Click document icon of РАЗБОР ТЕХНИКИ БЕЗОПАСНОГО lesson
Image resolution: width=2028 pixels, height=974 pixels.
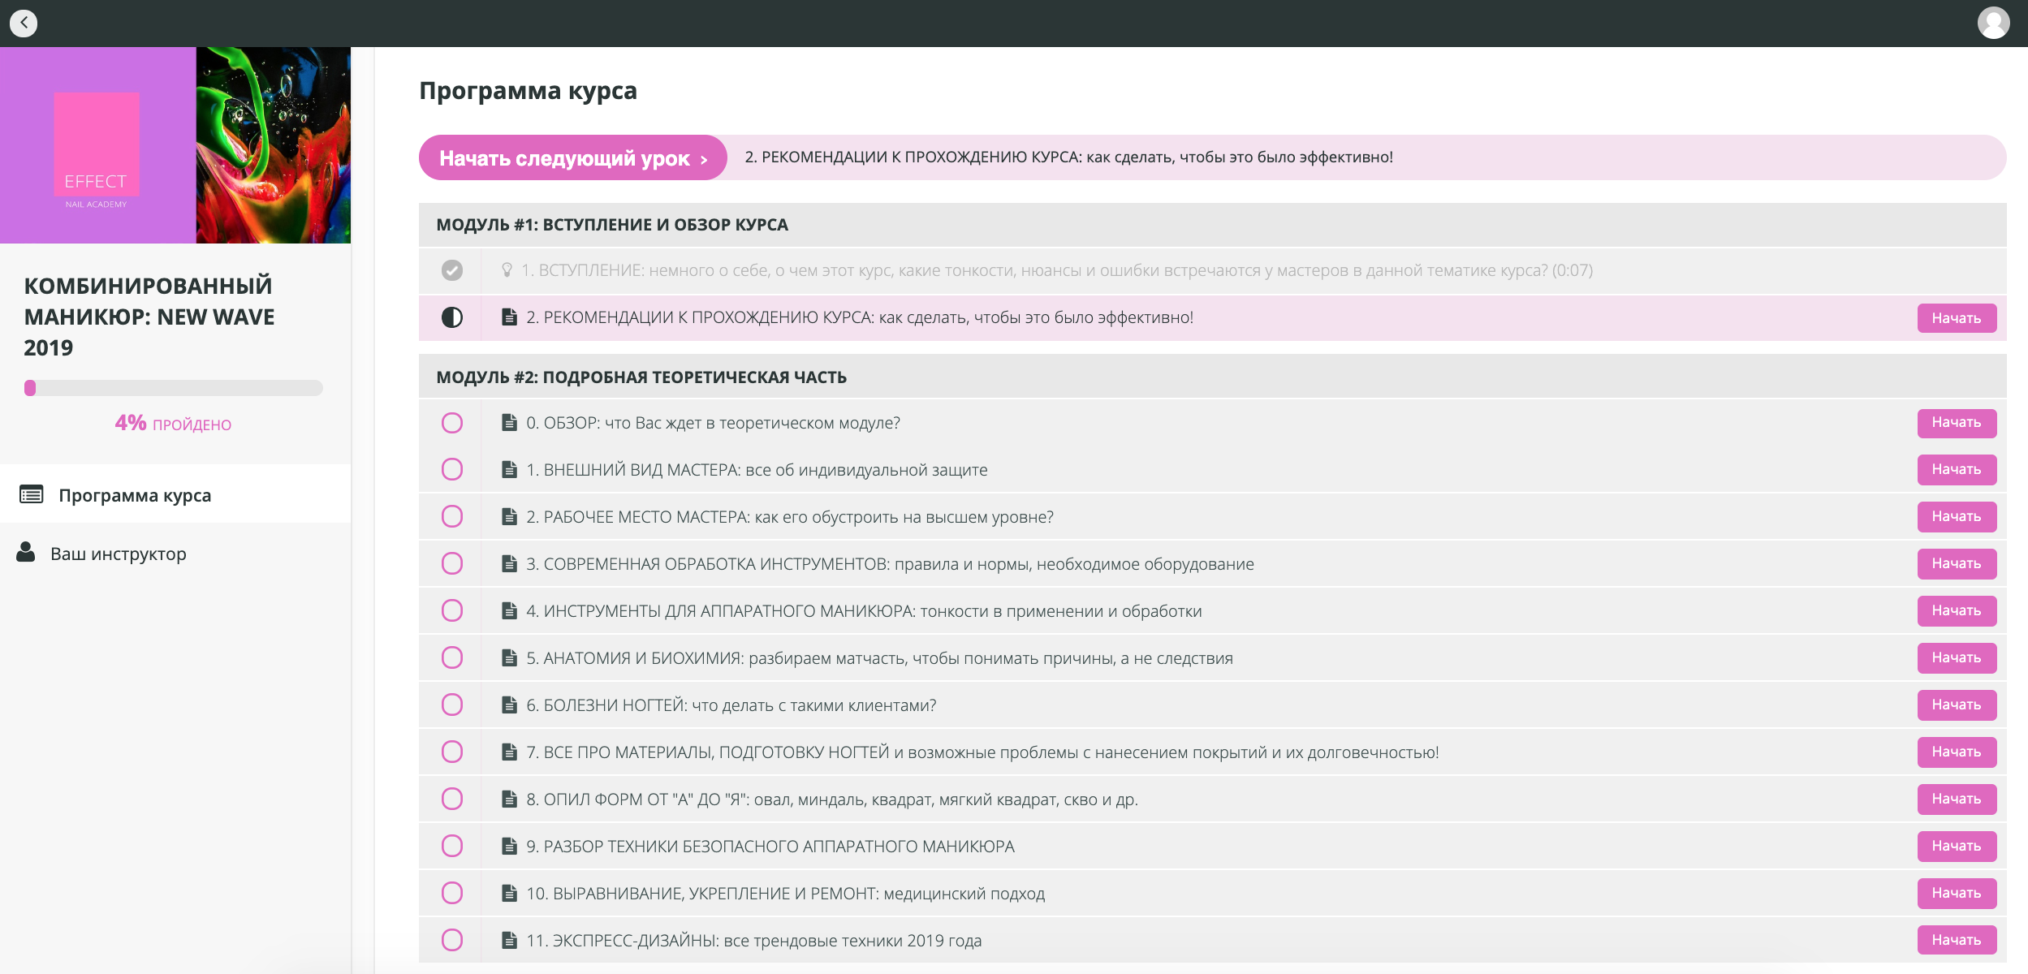point(509,846)
